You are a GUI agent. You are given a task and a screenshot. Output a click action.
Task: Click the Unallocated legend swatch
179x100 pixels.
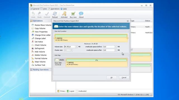click(77, 91)
